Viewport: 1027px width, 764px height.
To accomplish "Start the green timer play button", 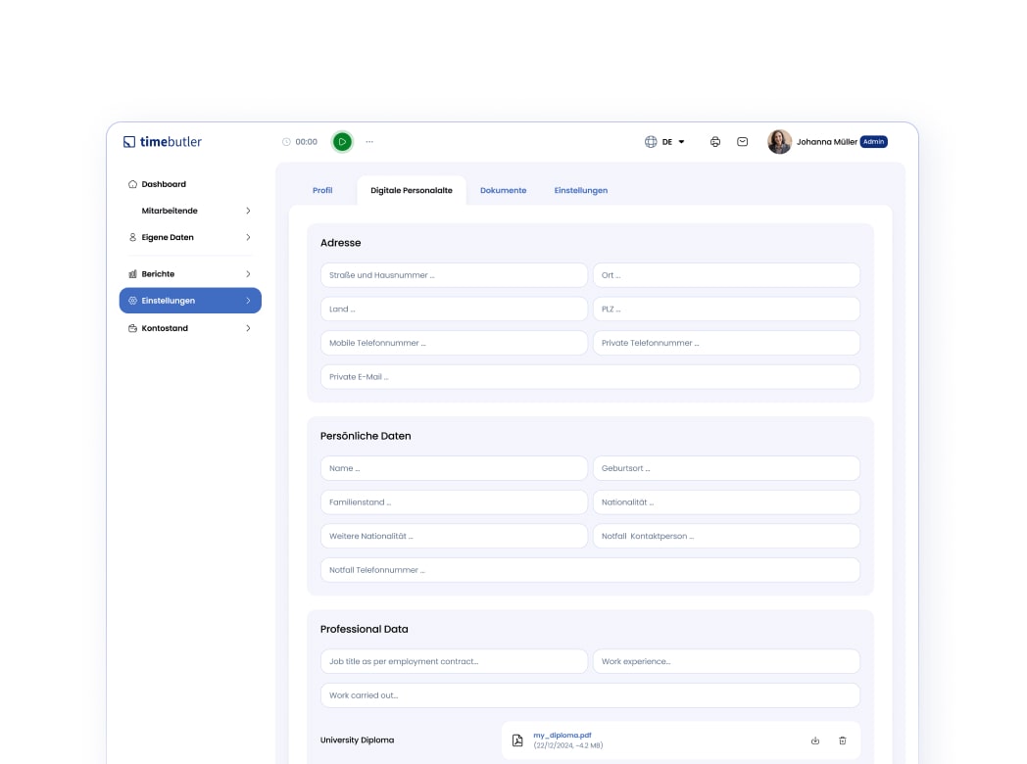I will [342, 142].
